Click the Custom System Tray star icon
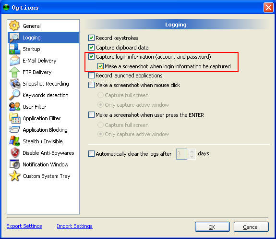Screen dimensions: 276x239 pos(14,176)
